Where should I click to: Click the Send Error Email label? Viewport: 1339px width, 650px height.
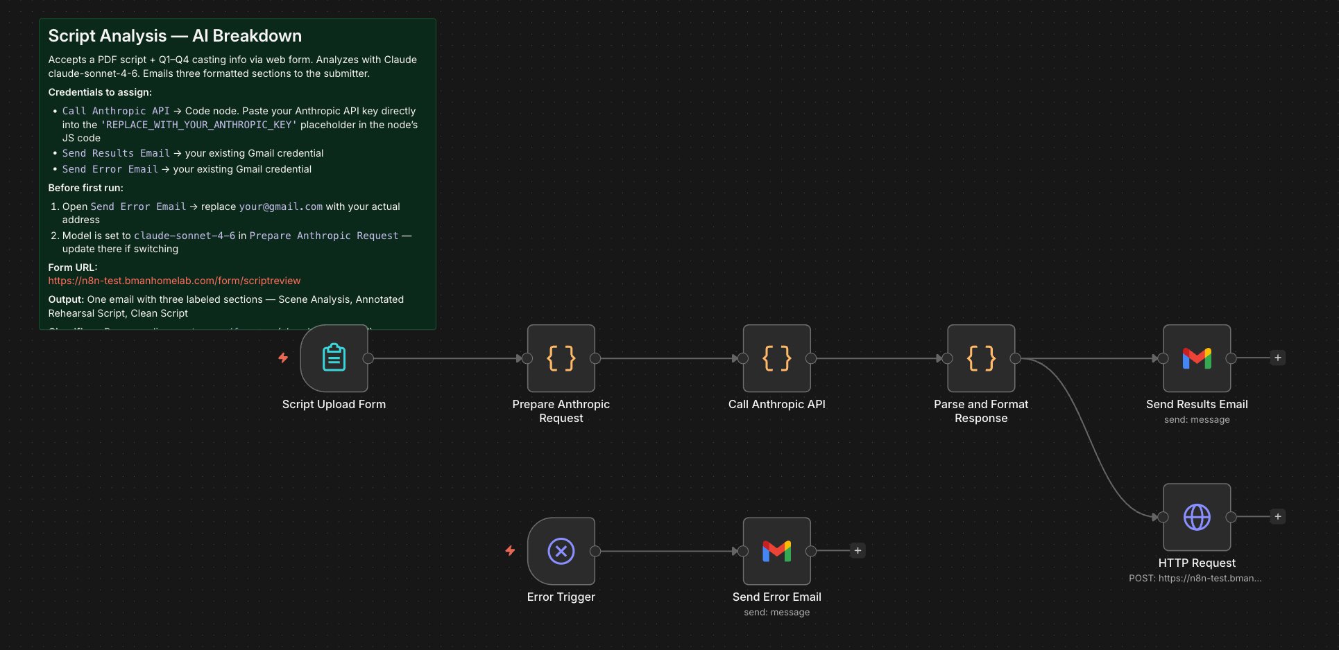pos(777,597)
